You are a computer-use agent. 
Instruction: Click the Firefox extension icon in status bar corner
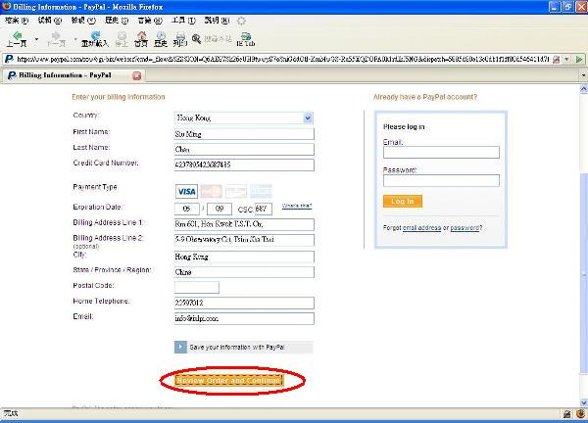click(580, 413)
